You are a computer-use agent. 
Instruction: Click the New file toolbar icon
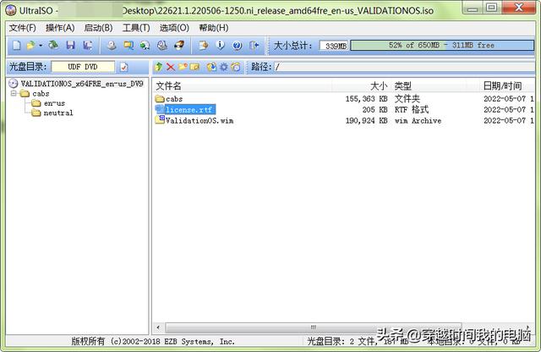pos(17,45)
